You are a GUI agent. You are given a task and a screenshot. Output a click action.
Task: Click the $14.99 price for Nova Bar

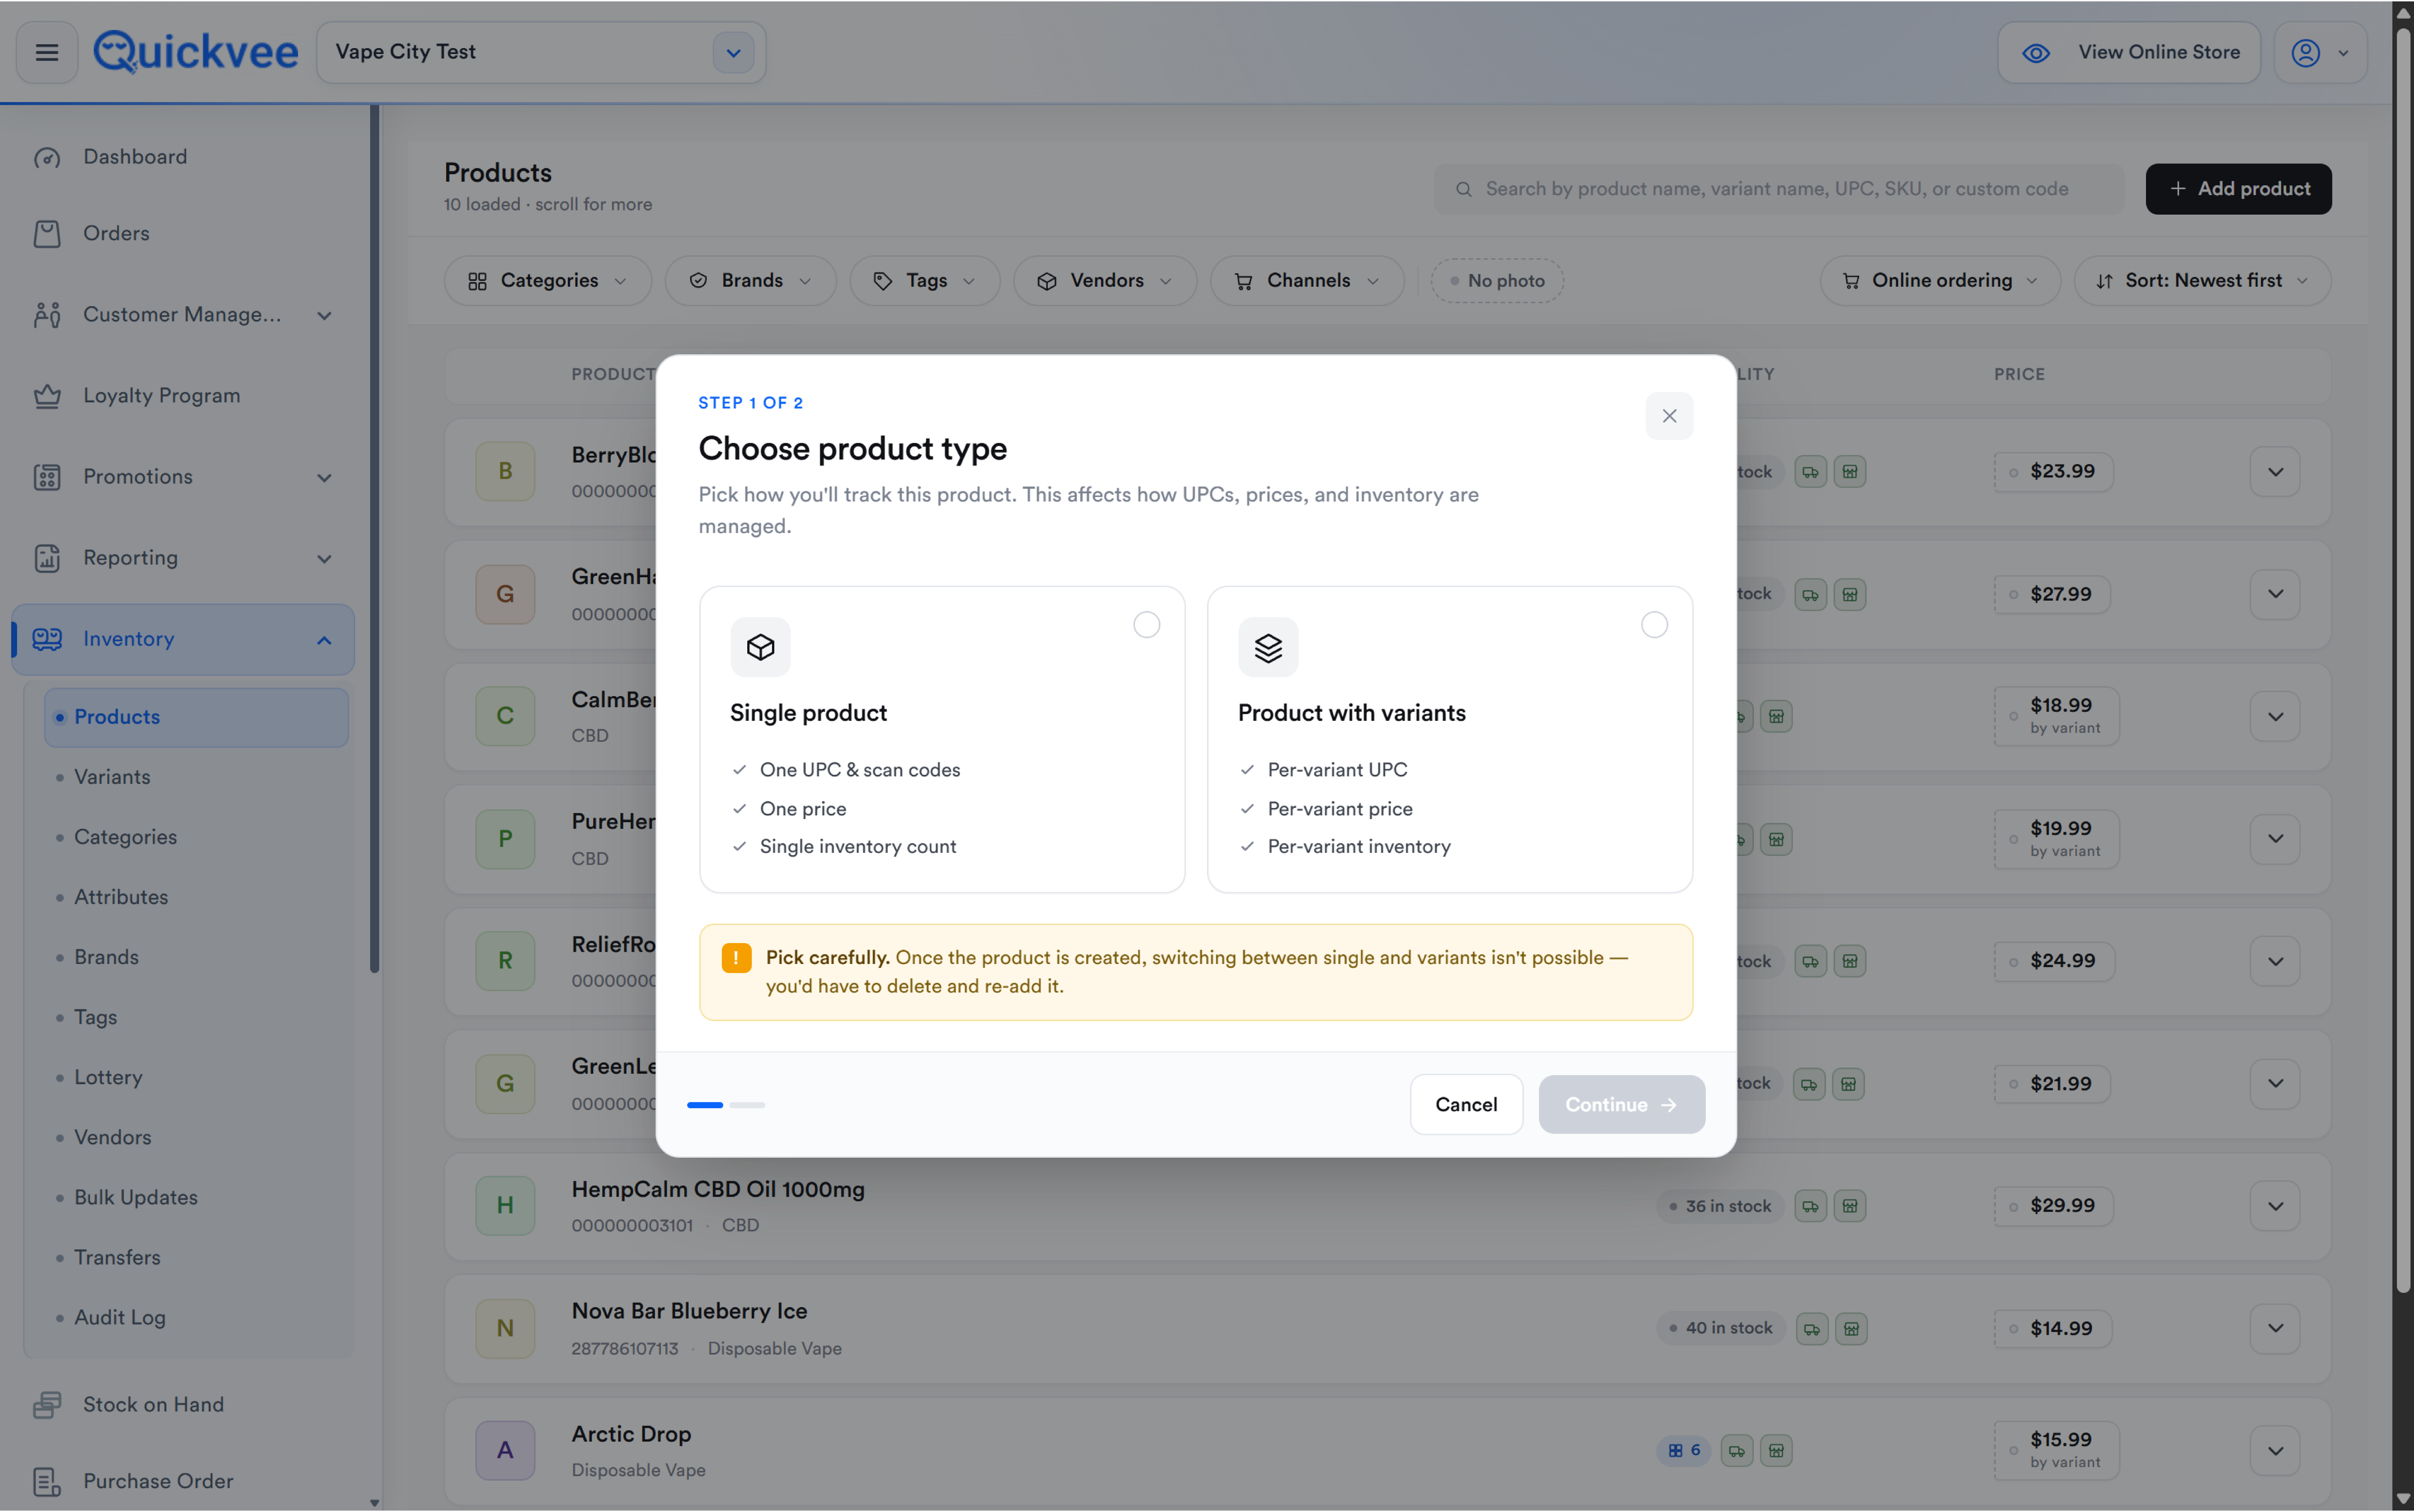click(x=2053, y=1329)
